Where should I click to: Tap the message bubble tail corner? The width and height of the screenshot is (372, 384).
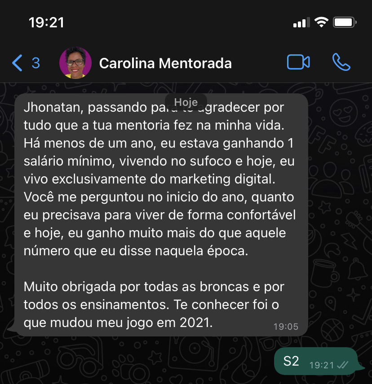click(x=12, y=329)
